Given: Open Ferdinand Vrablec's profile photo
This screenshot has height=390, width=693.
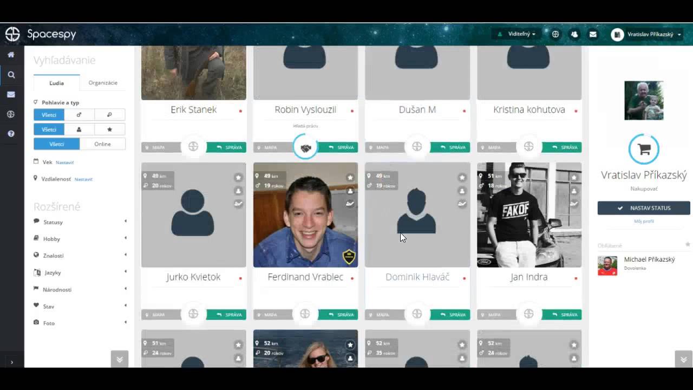Looking at the screenshot, I should click(305, 215).
